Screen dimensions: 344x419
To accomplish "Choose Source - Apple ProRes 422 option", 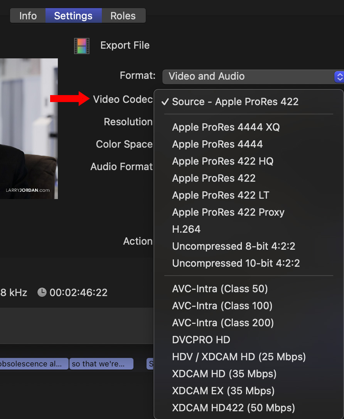I will coord(235,102).
